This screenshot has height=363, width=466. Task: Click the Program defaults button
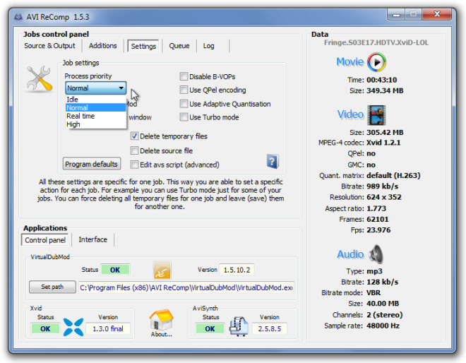pyautogui.click(x=92, y=164)
